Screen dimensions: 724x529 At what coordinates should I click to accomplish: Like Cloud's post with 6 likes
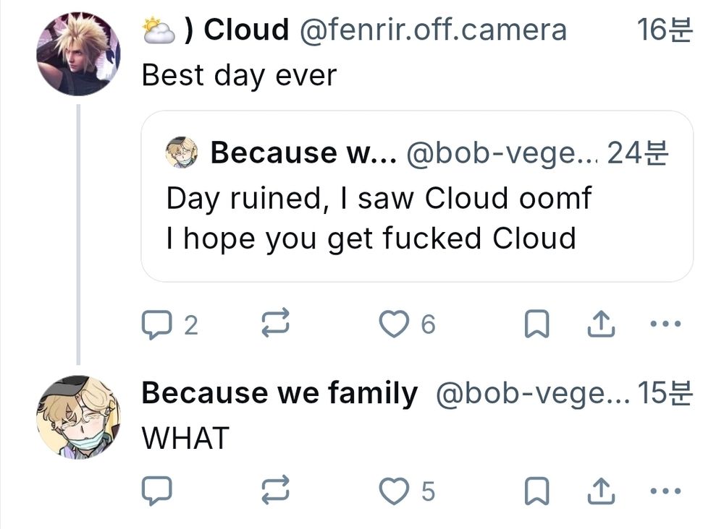(x=395, y=325)
